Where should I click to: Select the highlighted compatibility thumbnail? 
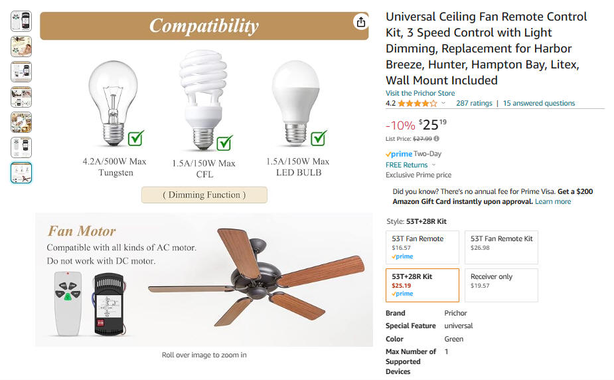coord(21,173)
